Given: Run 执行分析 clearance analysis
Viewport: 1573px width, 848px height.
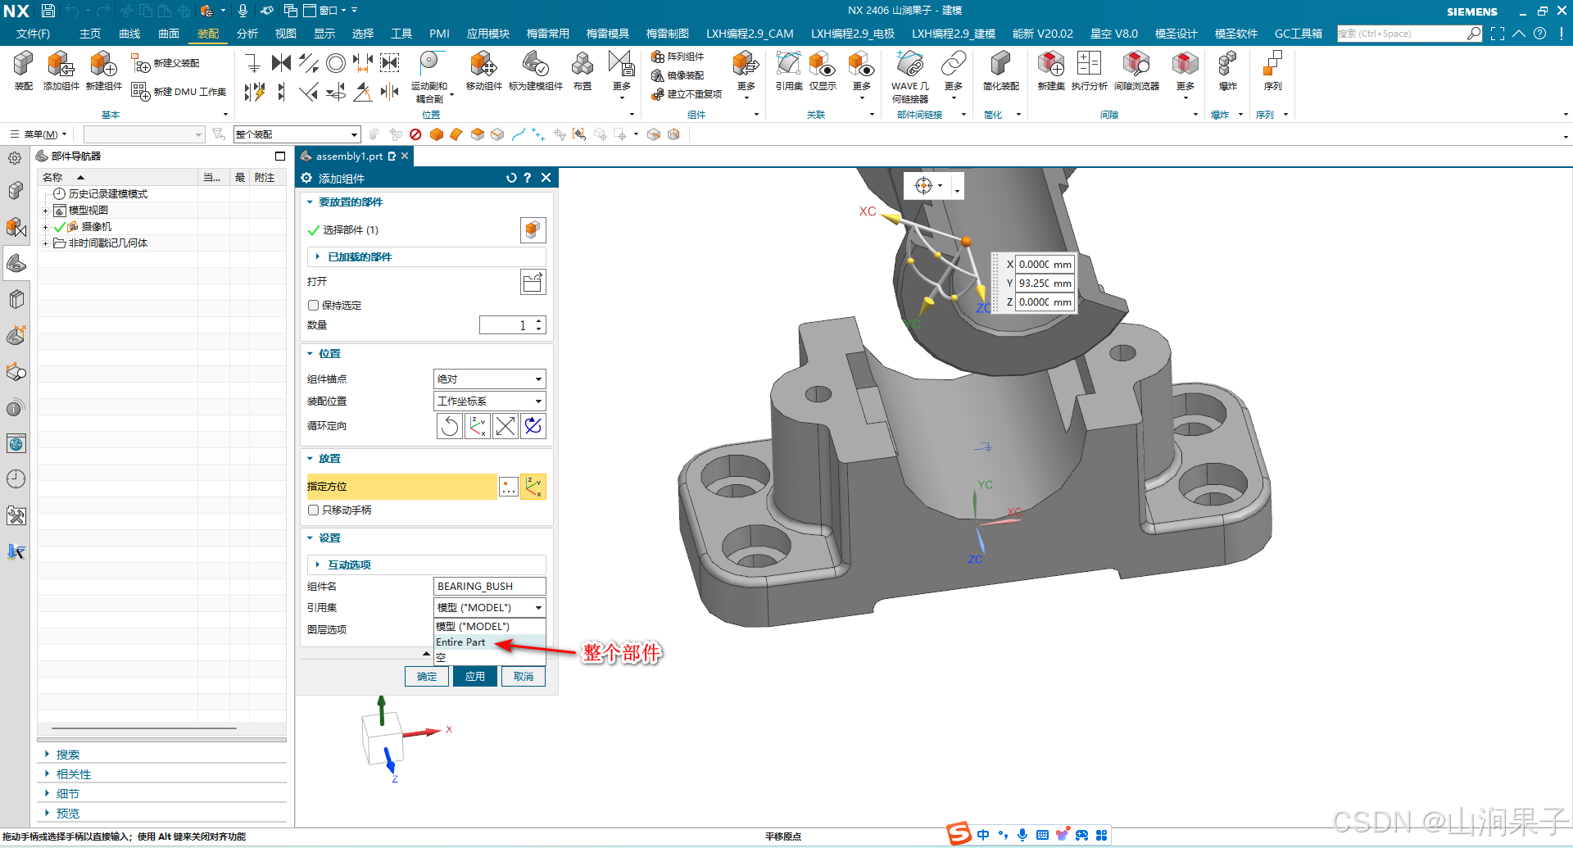Looking at the screenshot, I should [x=1089, y=70].
